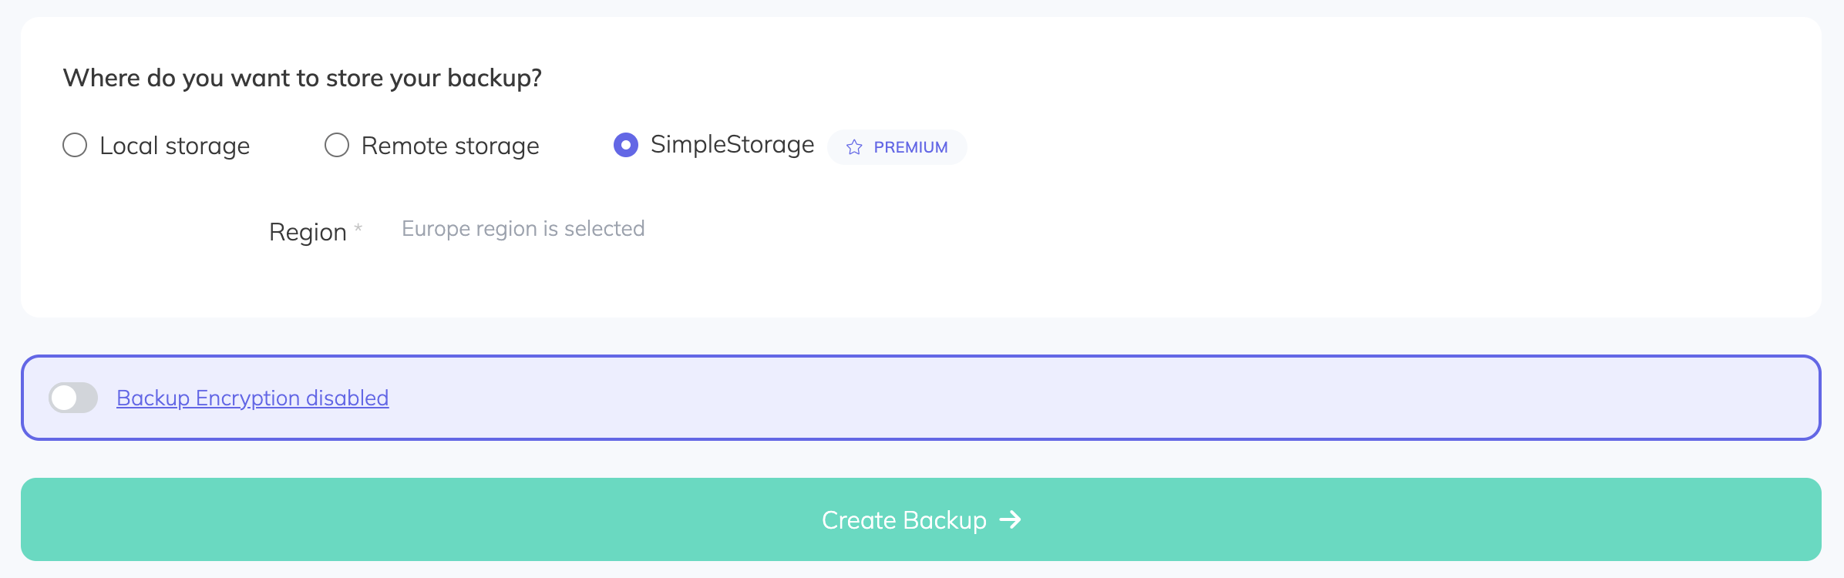Enable the Backup Encryption switch
1844x578 pixels.
point(74,398)
